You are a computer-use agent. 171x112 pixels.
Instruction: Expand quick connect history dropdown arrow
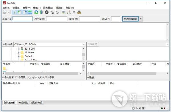141,19
